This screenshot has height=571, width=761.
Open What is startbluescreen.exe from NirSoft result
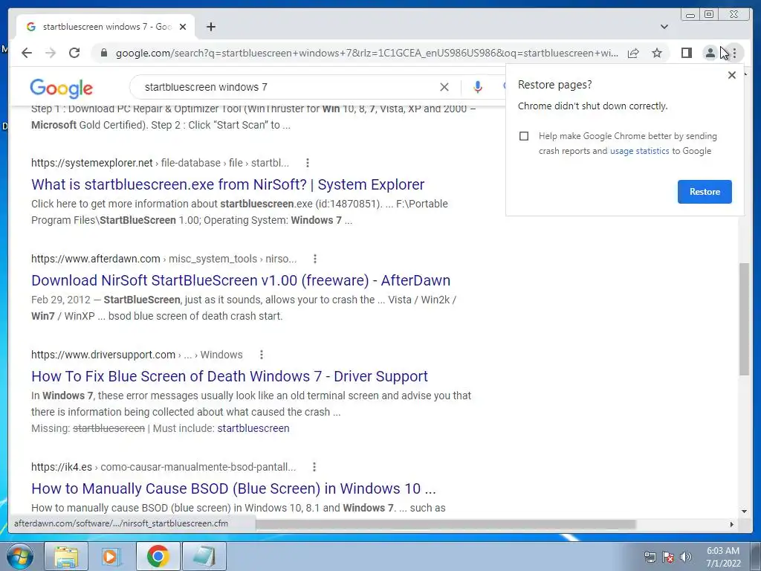[227, 184]
